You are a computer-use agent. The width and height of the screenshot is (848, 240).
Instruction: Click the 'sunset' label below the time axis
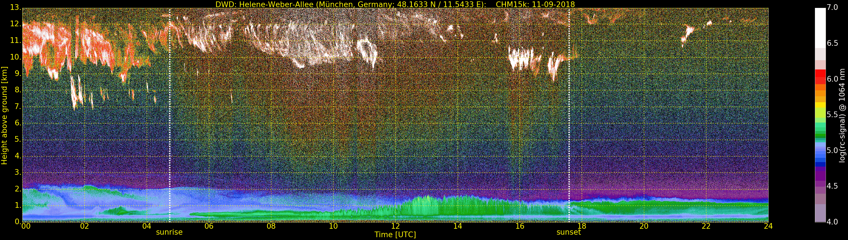tap(568, 232)
